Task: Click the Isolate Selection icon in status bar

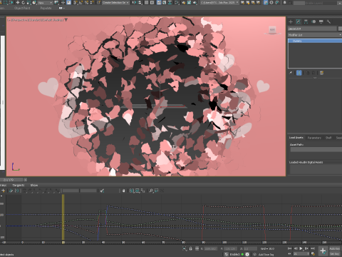Action: [185, 248]
